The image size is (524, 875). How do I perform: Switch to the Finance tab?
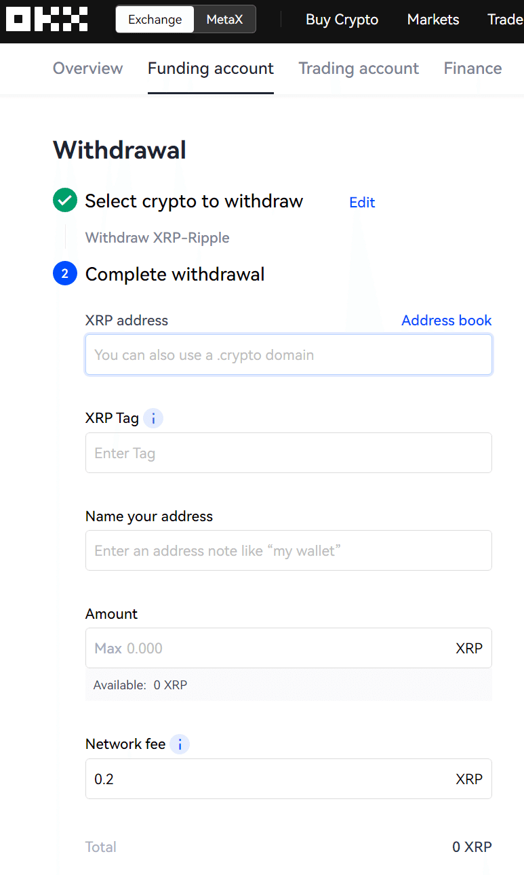coord(472,68)
